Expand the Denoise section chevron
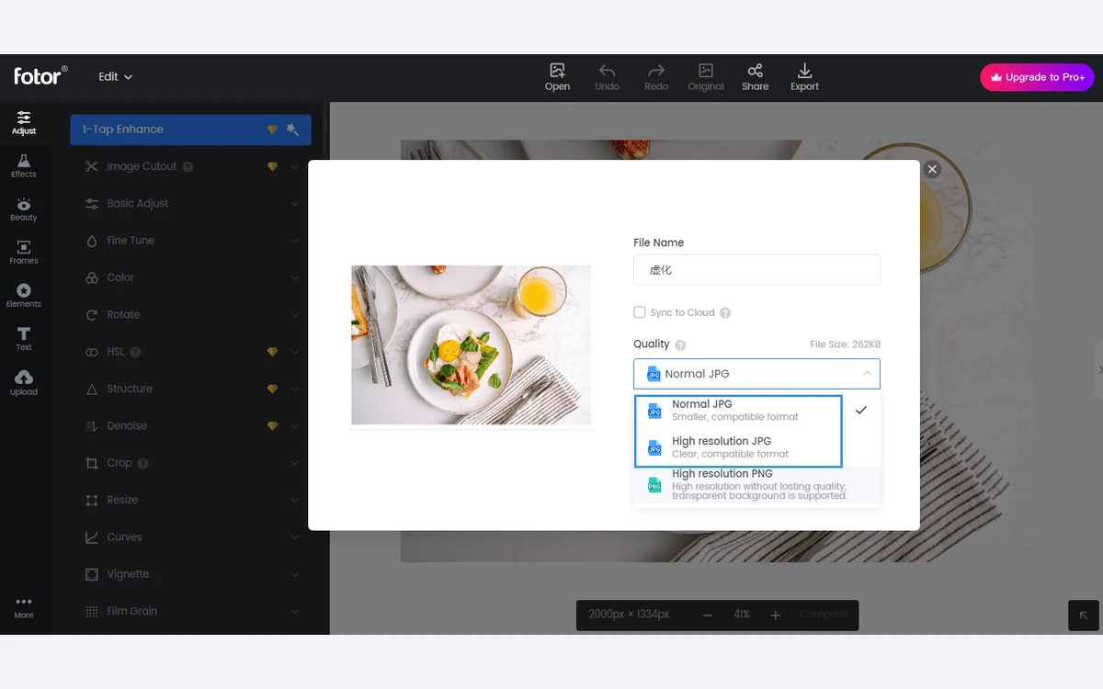The image size is (1103, 689). [295, 426]
